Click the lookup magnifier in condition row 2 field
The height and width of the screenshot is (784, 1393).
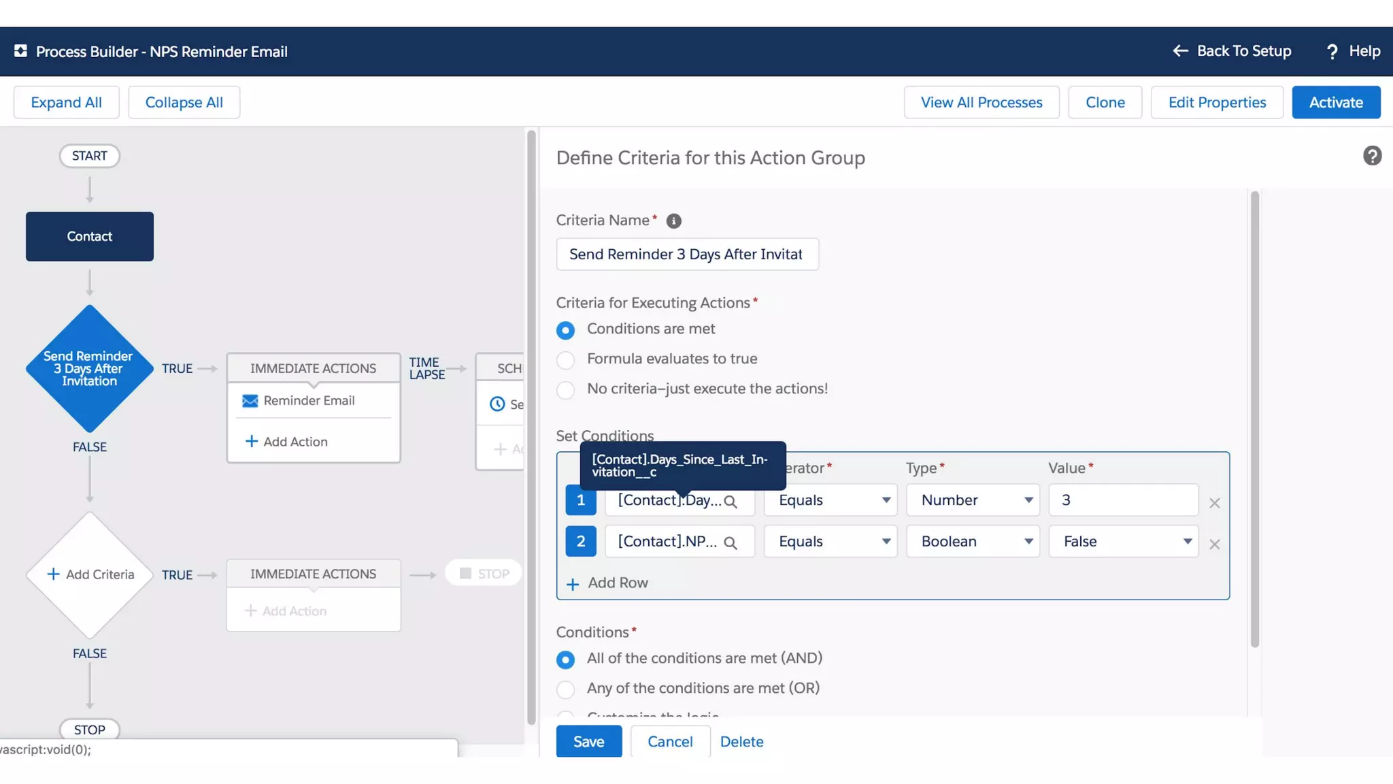click(731, 543)
